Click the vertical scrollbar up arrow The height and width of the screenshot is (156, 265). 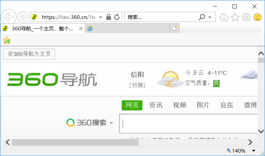point(261,53)
